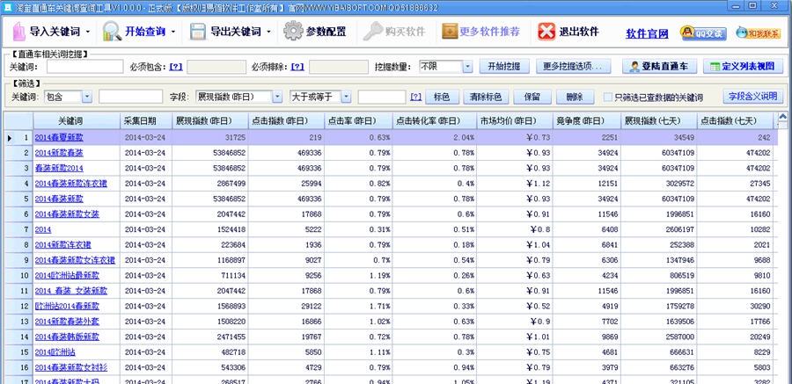Click the ¥1.12 market price cell

(x=538, y=183)
